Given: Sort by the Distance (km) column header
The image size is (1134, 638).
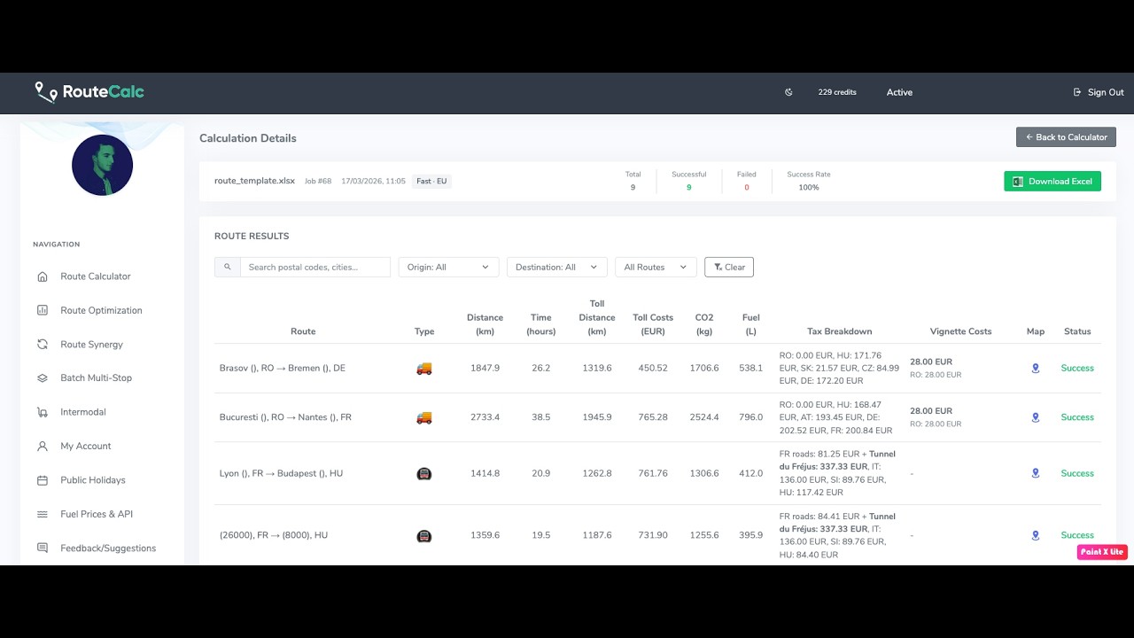Looking at the screenshot, I should pos(485,324).
